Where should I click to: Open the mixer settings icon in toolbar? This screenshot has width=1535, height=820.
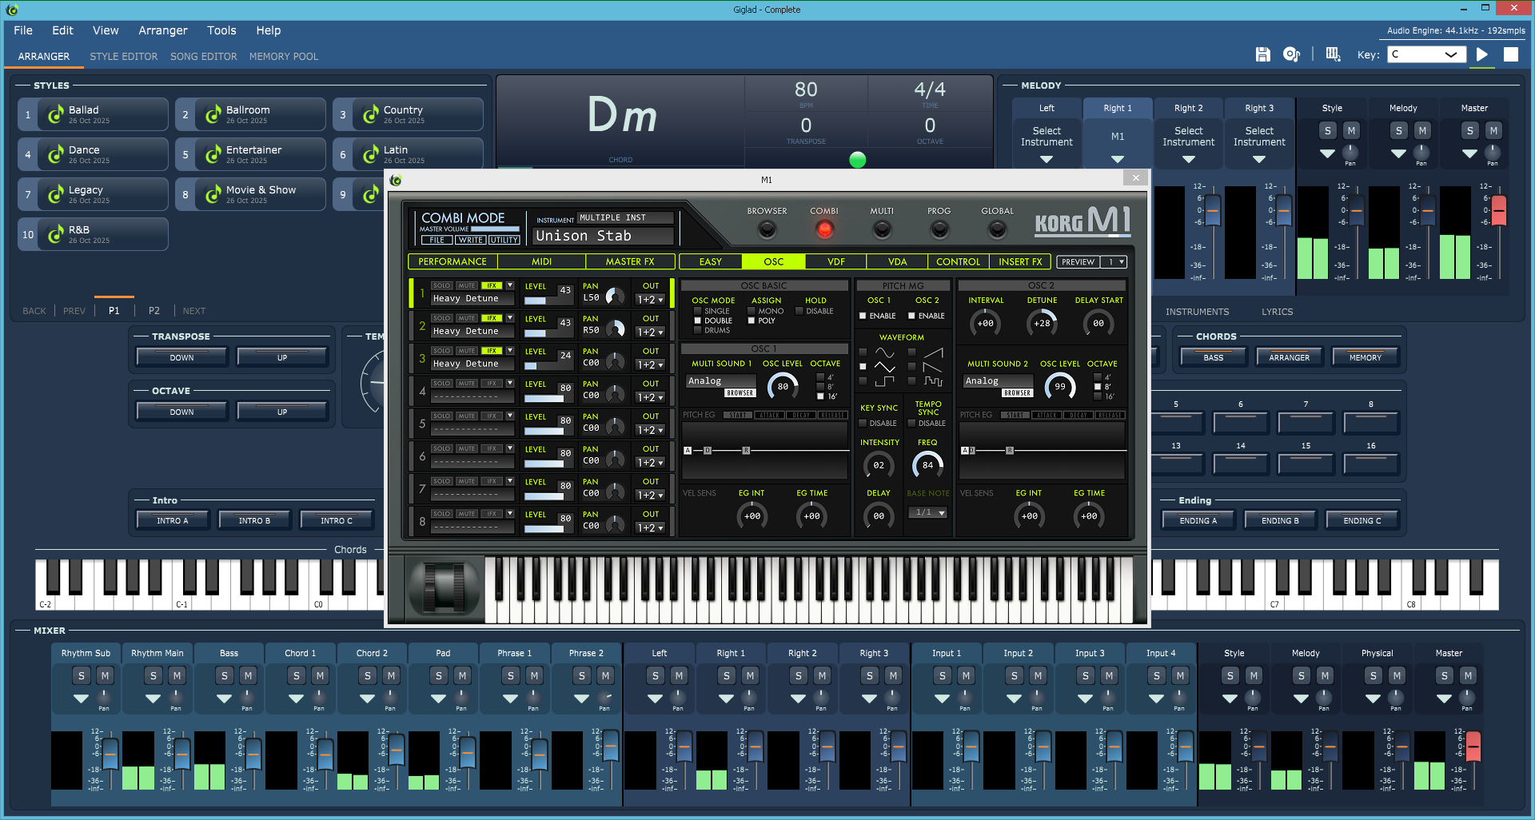[1333, 54]
